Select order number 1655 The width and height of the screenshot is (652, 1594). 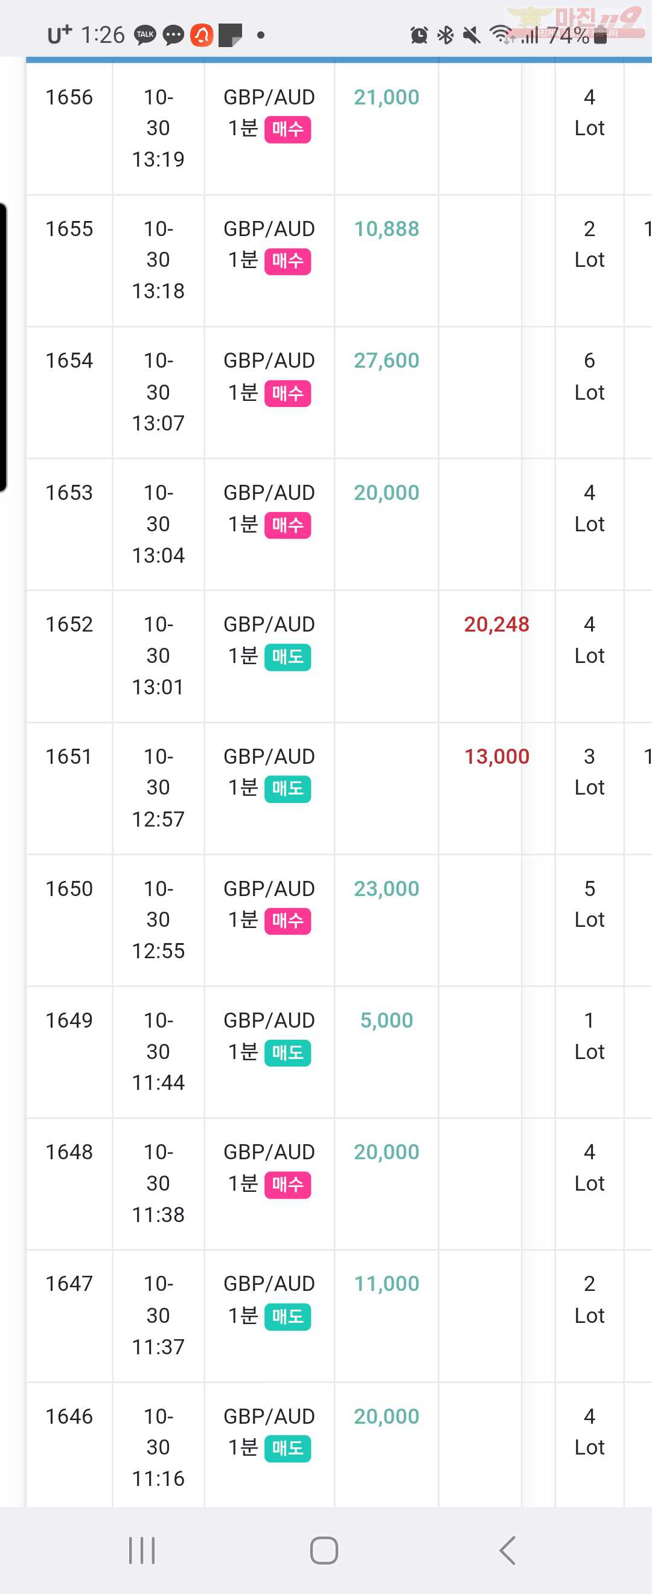(69, 229)
